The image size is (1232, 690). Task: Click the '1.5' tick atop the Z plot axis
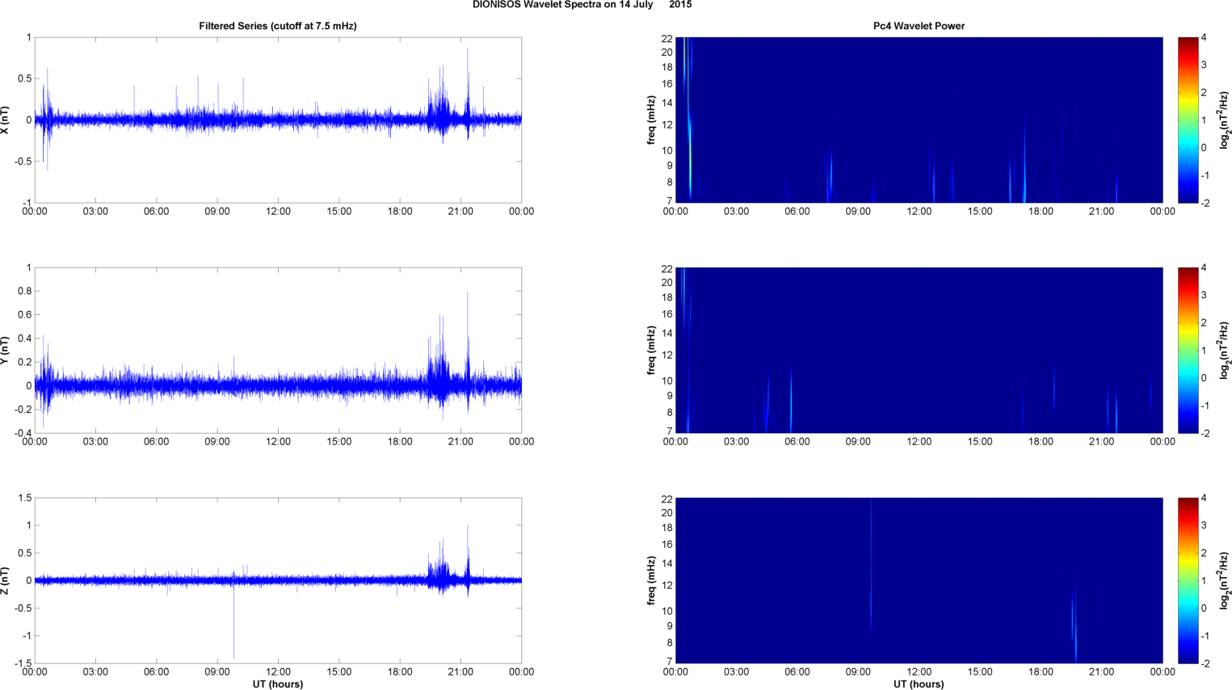pyautogui.click(x=25, y=498)
